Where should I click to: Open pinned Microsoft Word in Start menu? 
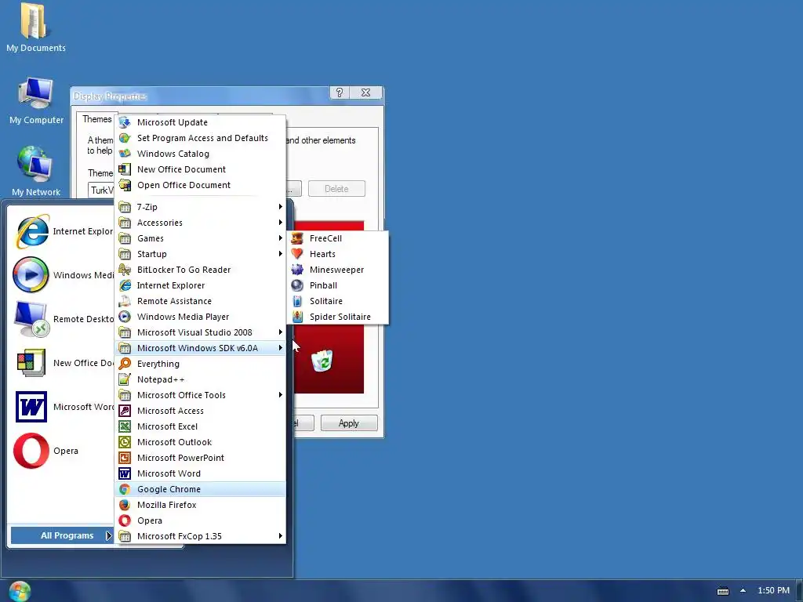(x=63, y=407)
